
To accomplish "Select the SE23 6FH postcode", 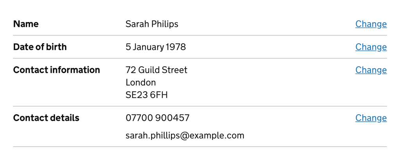I will tap(147, 95).
